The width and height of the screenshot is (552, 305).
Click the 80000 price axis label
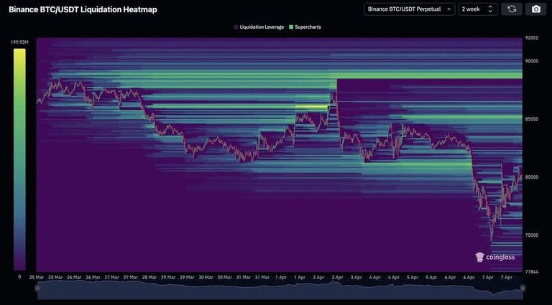tap(531, 177)
